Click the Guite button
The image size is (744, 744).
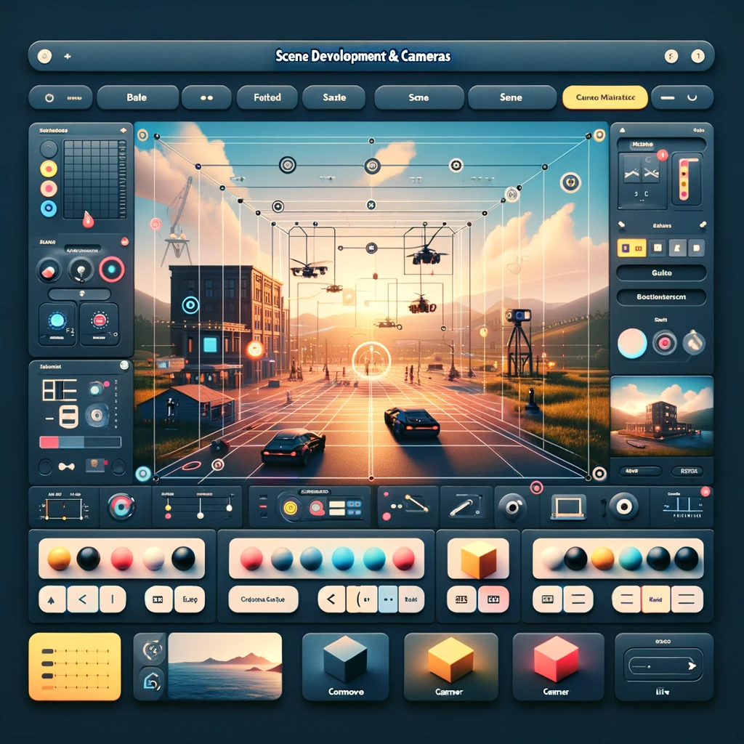661,273
